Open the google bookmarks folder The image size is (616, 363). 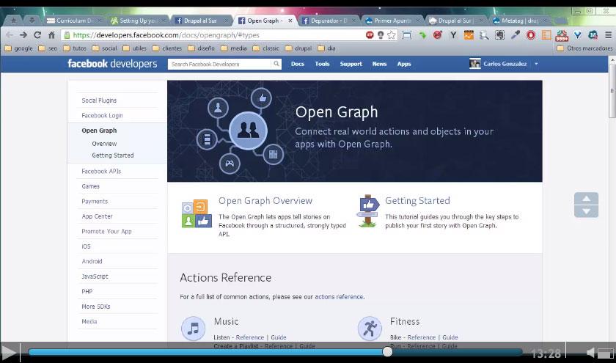[19, 48]
